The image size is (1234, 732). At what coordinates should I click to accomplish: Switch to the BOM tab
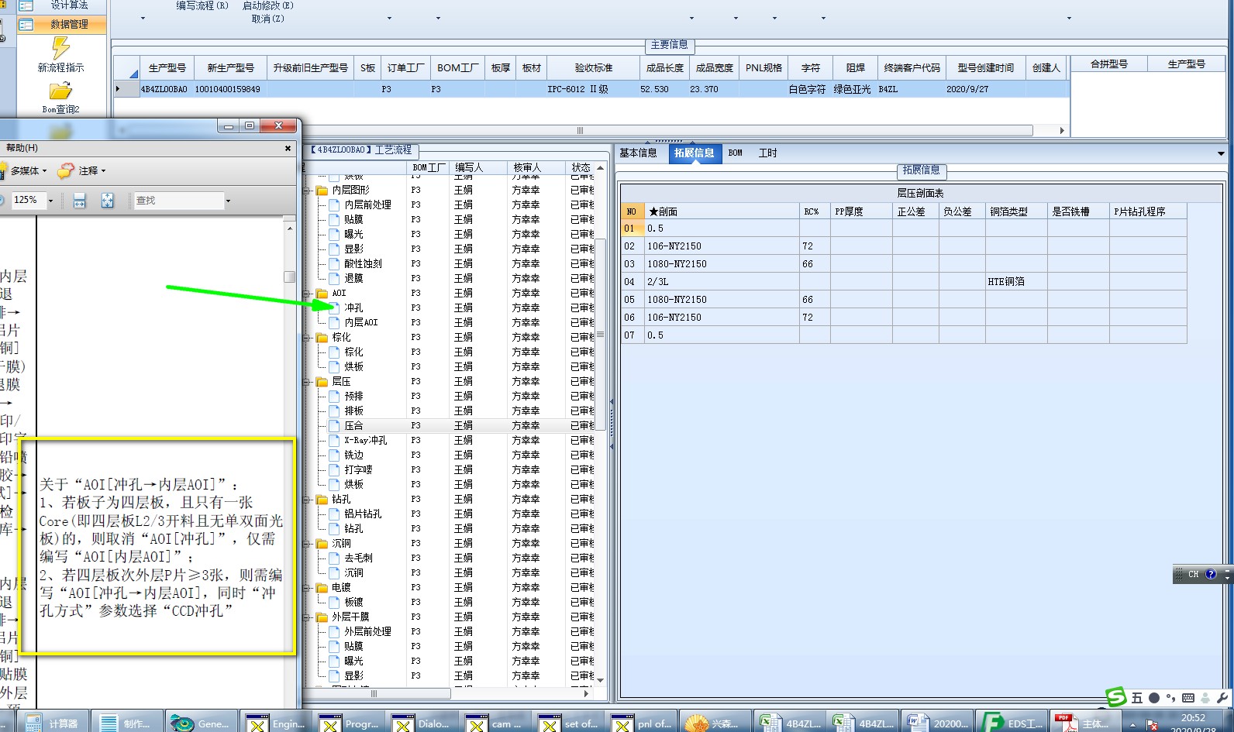736,153
